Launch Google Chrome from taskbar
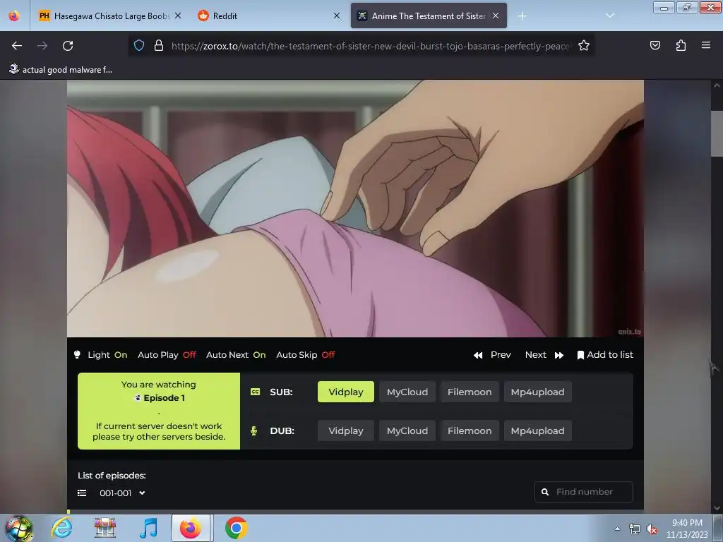 click(236, 528)
